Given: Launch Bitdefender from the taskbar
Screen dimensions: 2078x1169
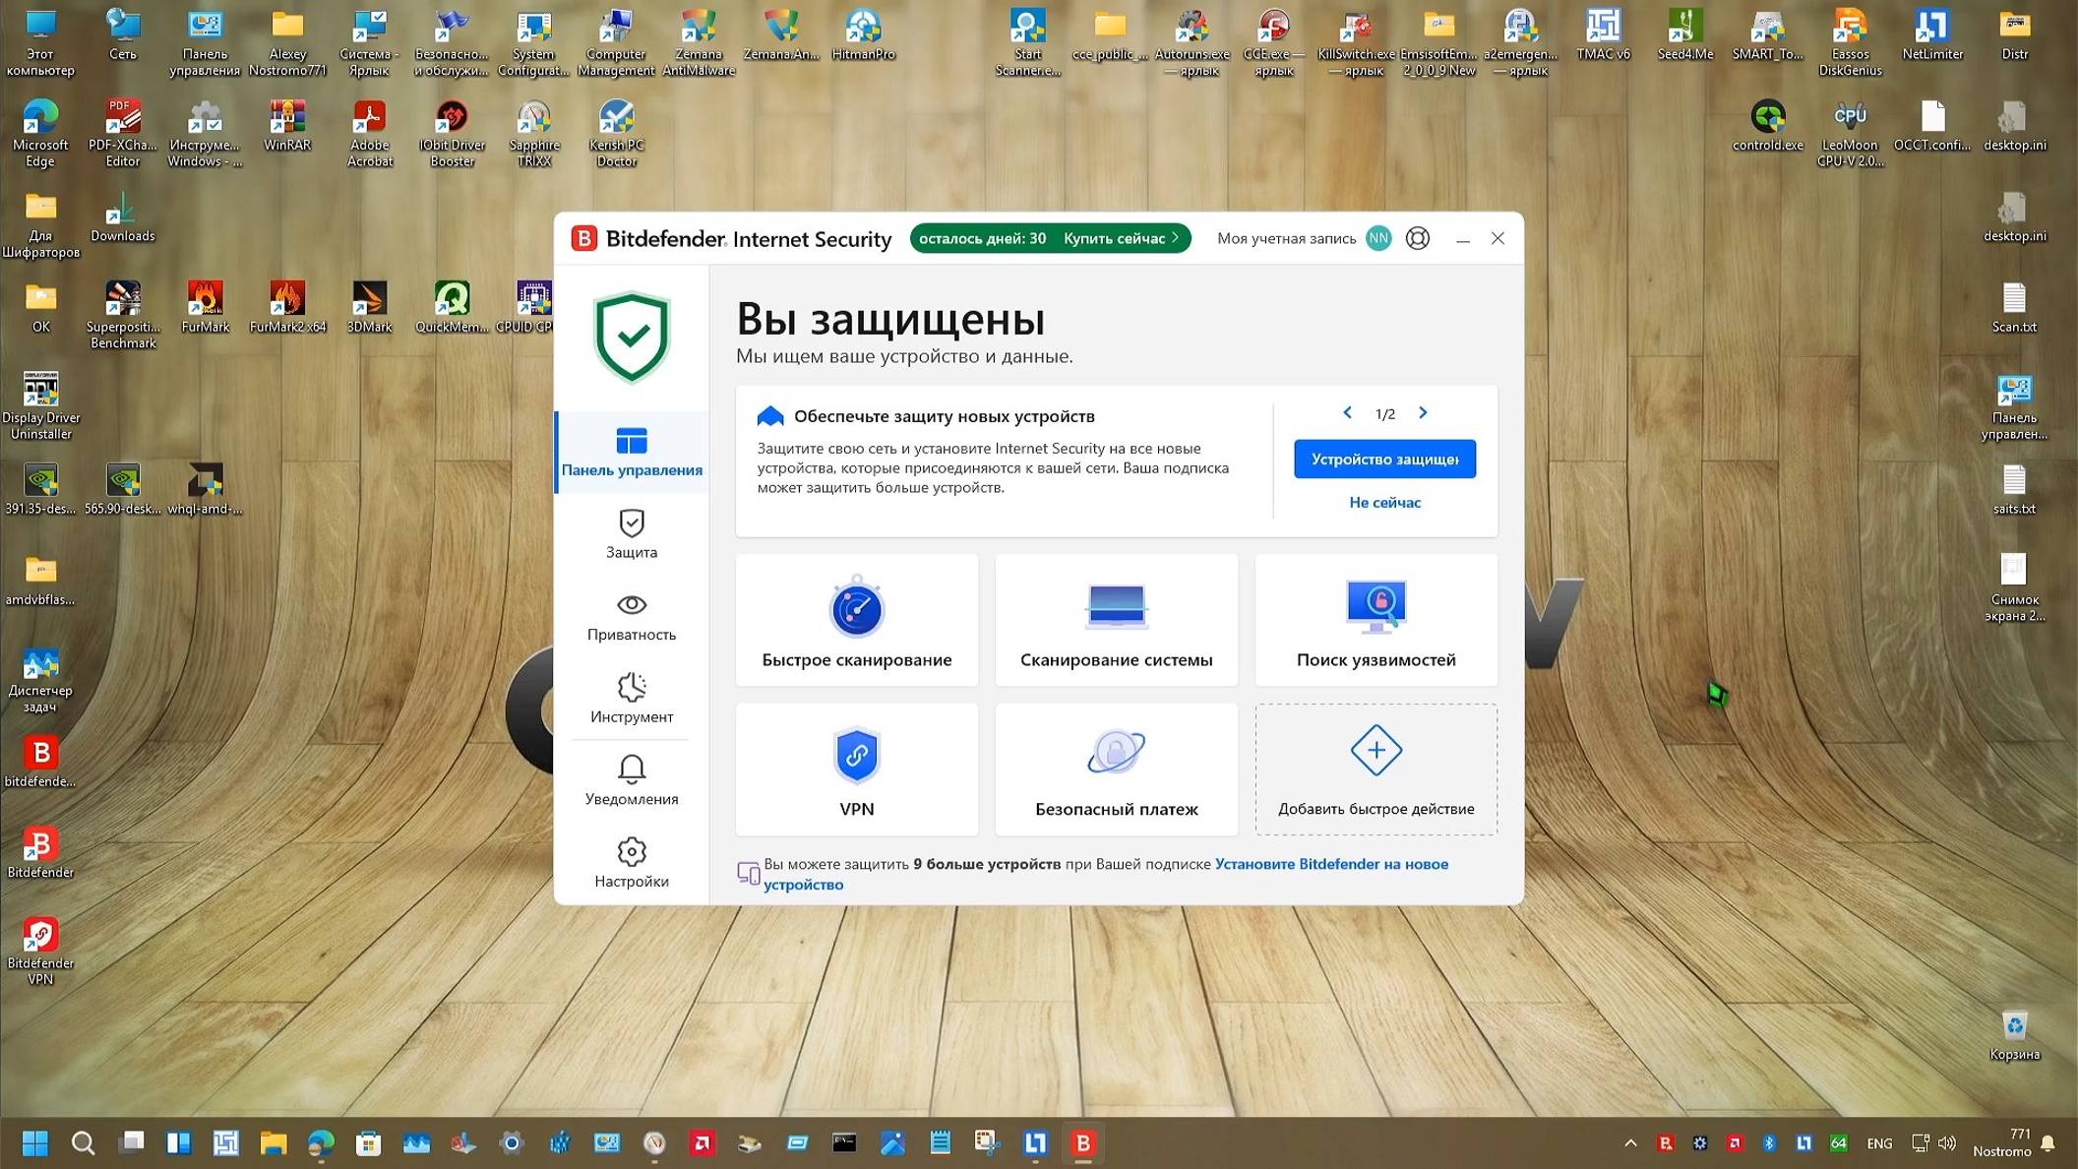Looking at the screenshot, I should (1082, 1142).
